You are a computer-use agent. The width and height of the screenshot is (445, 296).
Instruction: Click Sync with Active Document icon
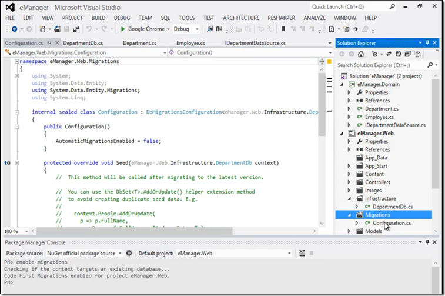(x=389, y=54)
